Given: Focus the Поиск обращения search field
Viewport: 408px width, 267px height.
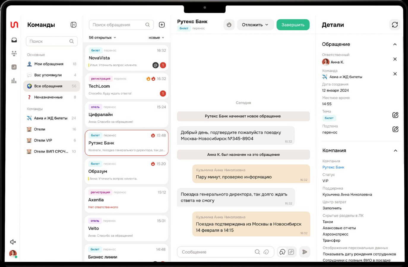Looking at the screenshot, I should 121,25.
